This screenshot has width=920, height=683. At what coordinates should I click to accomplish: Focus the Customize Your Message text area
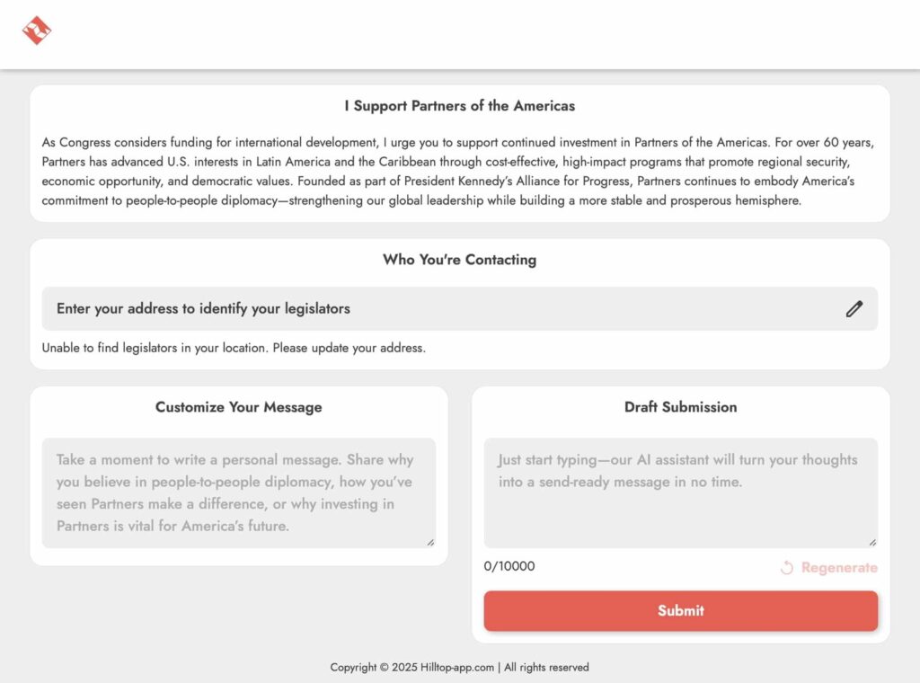coord(239,492)
